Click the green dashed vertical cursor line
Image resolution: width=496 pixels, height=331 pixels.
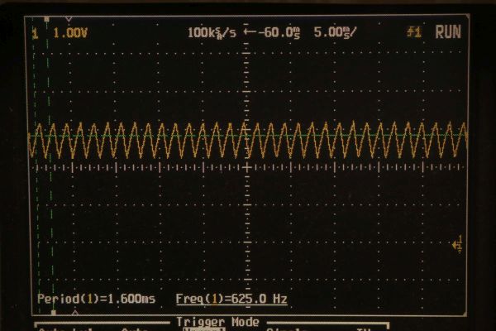(x=50, y=207)
